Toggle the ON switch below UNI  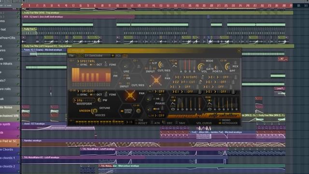point(126,78)
